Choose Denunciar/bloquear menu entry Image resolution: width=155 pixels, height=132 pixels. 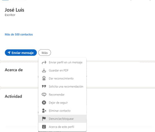coord(62,119)
